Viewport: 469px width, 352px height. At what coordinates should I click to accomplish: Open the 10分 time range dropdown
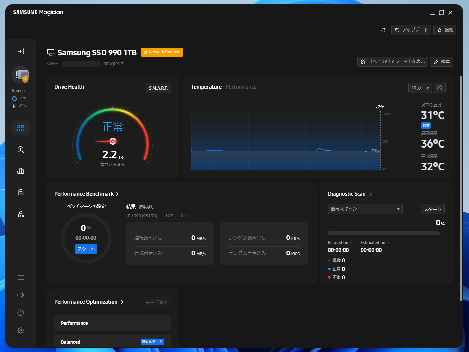[420, 88]
